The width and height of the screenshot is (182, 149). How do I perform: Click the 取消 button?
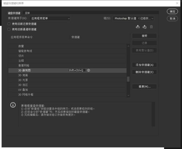click(173, 19)
